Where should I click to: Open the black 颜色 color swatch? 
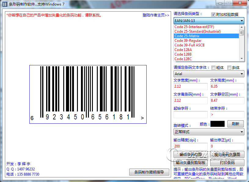coord(218,124)
